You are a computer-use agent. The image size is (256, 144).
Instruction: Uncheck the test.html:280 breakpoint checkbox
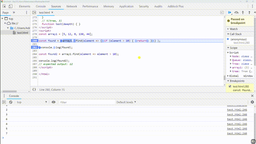point(230,86)
